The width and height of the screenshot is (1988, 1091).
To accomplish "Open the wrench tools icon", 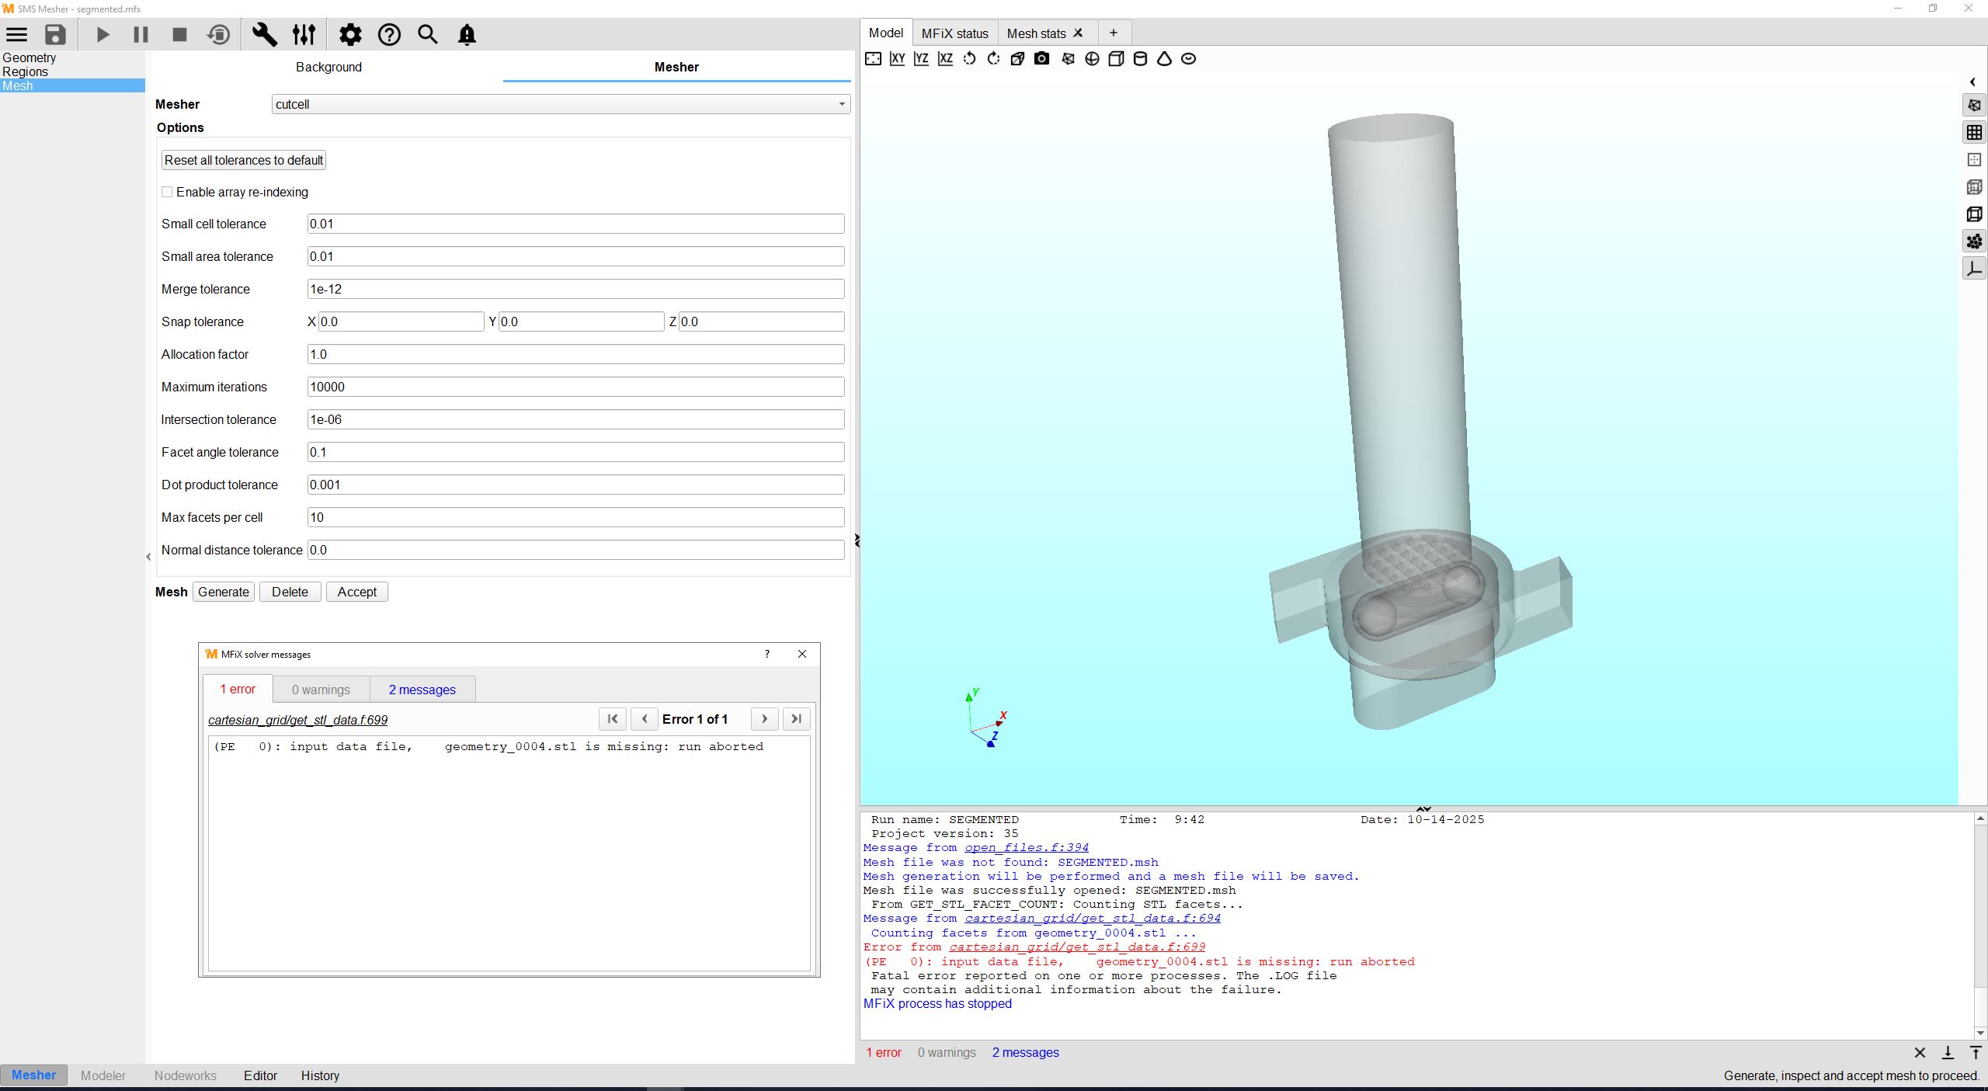I will [x=264, y=35].
